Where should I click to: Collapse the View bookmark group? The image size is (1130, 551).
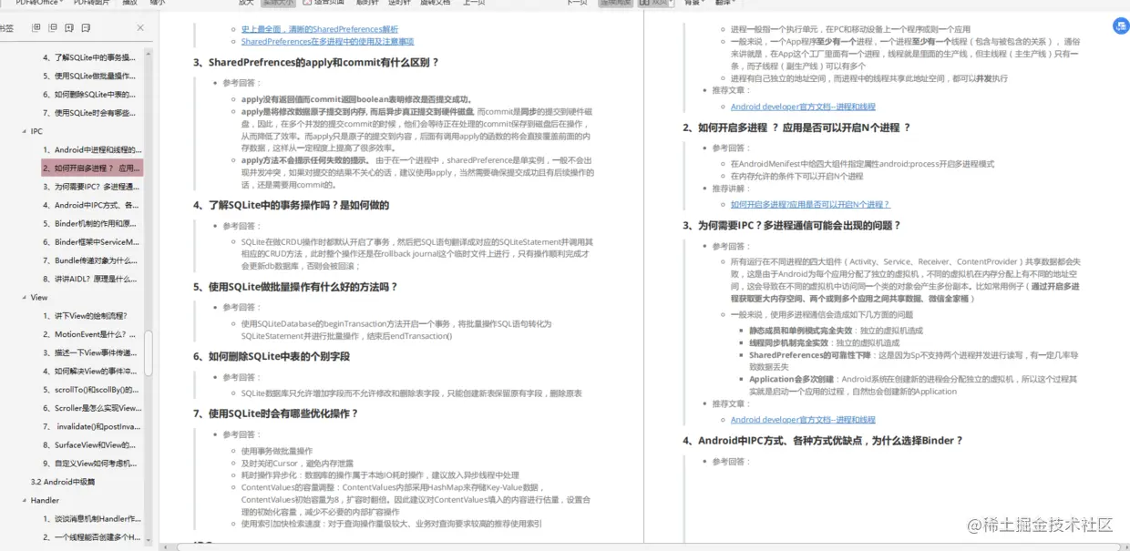(x=24, y=297)
